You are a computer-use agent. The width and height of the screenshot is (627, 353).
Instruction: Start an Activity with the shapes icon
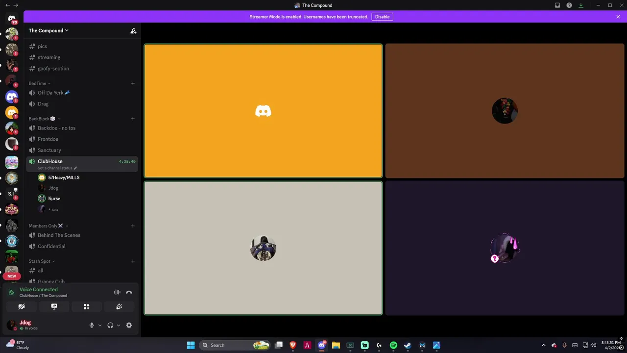click(x=86, y=306)
